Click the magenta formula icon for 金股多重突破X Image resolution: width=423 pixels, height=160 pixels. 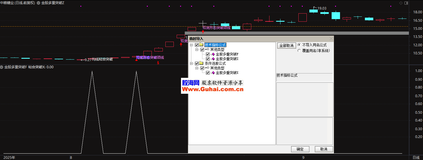point(213,73)
